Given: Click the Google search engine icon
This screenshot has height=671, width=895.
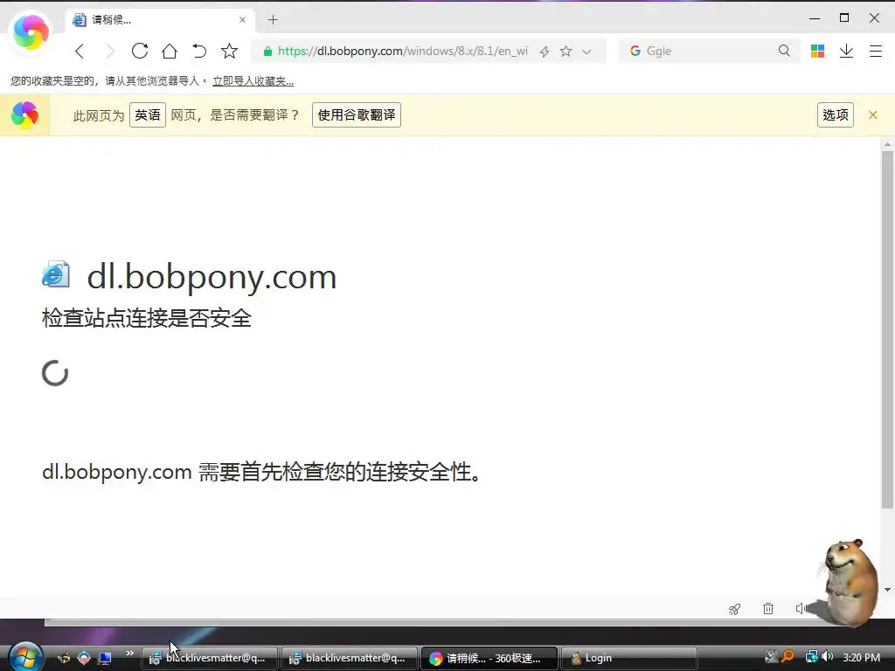Looking at the screenshot, I should 635,51.
